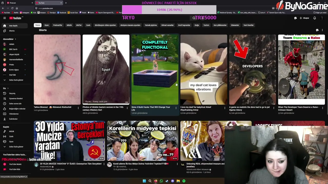Play Korelilerin midyeye tepkisi video thumbnail
This screenshot has height=184, width=328.
[142, 141]
